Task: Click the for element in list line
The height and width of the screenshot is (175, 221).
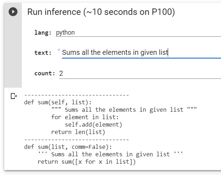Action: coord(85,117)
